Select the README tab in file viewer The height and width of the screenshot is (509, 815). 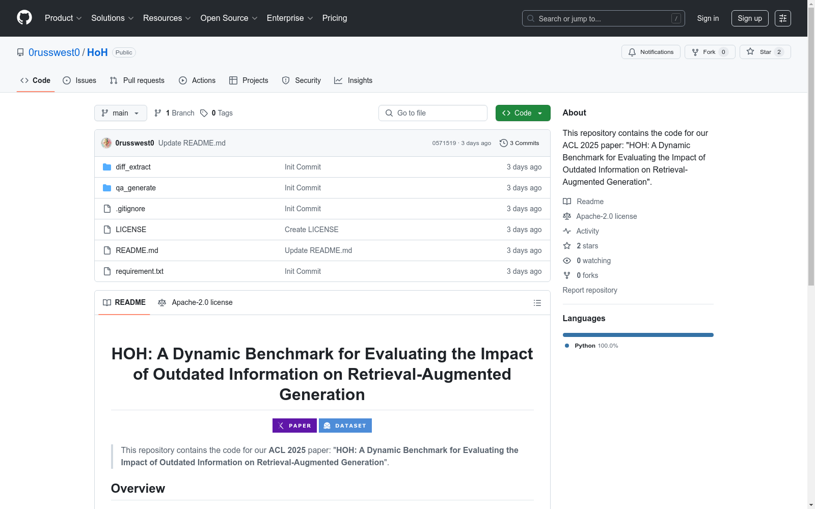point(124,302)
